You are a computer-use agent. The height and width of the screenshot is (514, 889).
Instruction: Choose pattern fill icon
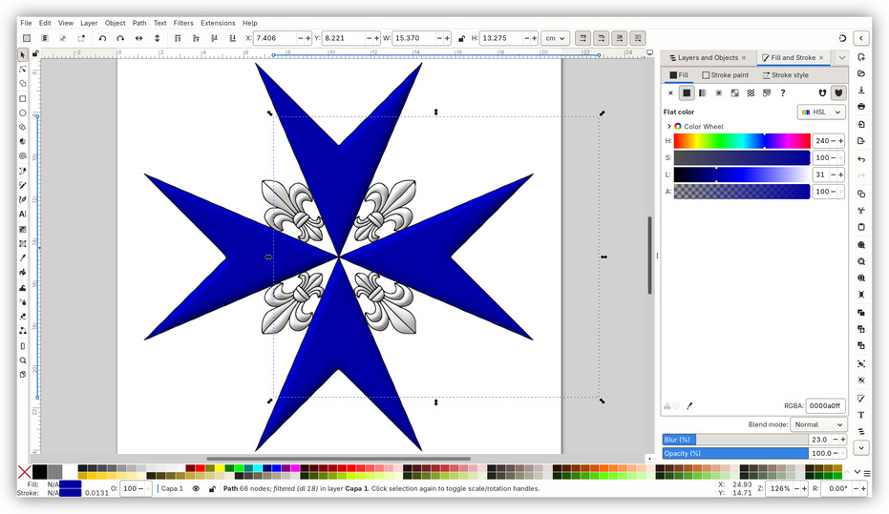pos(751,93)
